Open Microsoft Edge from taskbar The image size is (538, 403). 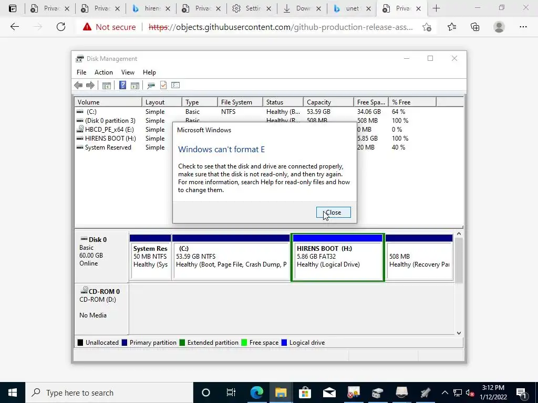click(256, 393)
